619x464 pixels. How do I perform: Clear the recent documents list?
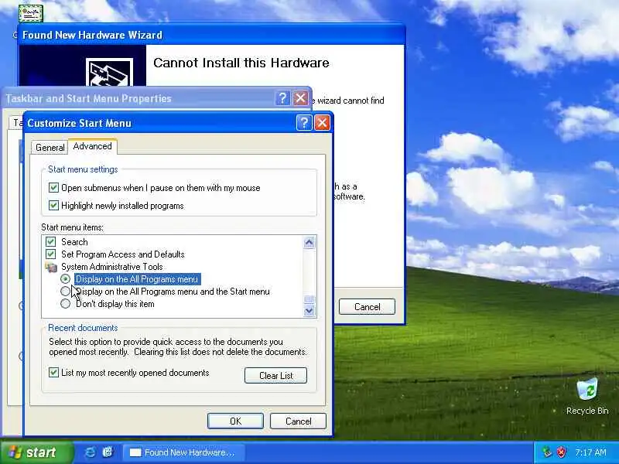tap(275, 375)
